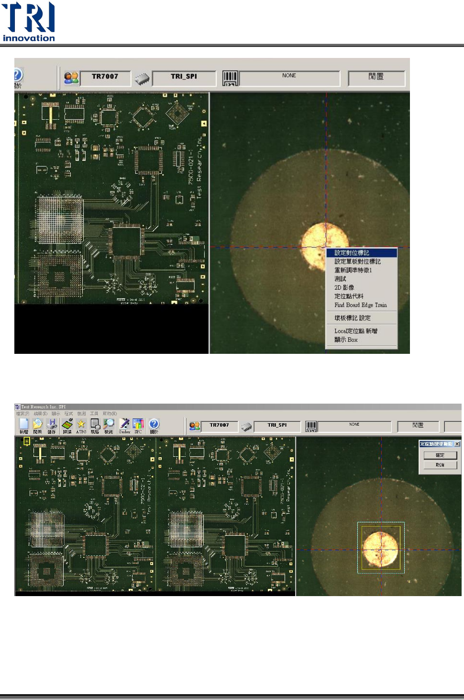Click the TRI logo in the title bar
This screenshot has height=700, width=464.
click(17, 407)
